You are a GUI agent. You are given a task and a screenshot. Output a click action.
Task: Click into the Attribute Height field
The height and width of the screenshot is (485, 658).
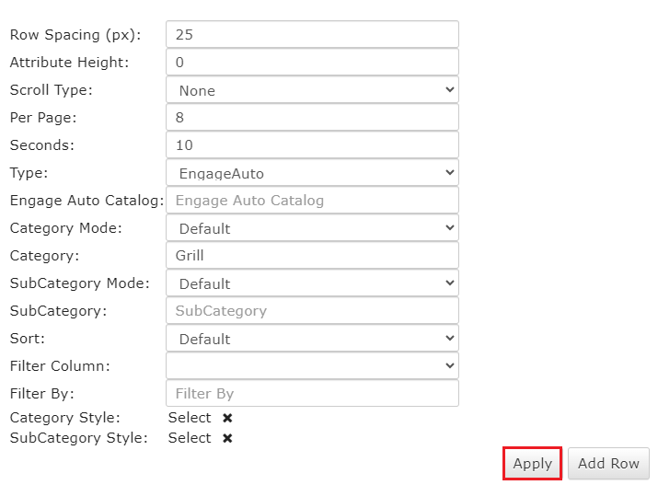tap(312, 63)
